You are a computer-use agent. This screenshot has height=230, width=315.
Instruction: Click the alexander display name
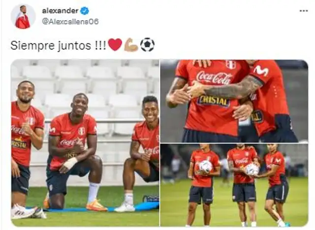(x=60, y=11)
